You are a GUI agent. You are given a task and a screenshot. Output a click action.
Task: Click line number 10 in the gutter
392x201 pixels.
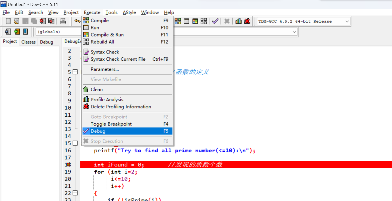click(68, 108)
